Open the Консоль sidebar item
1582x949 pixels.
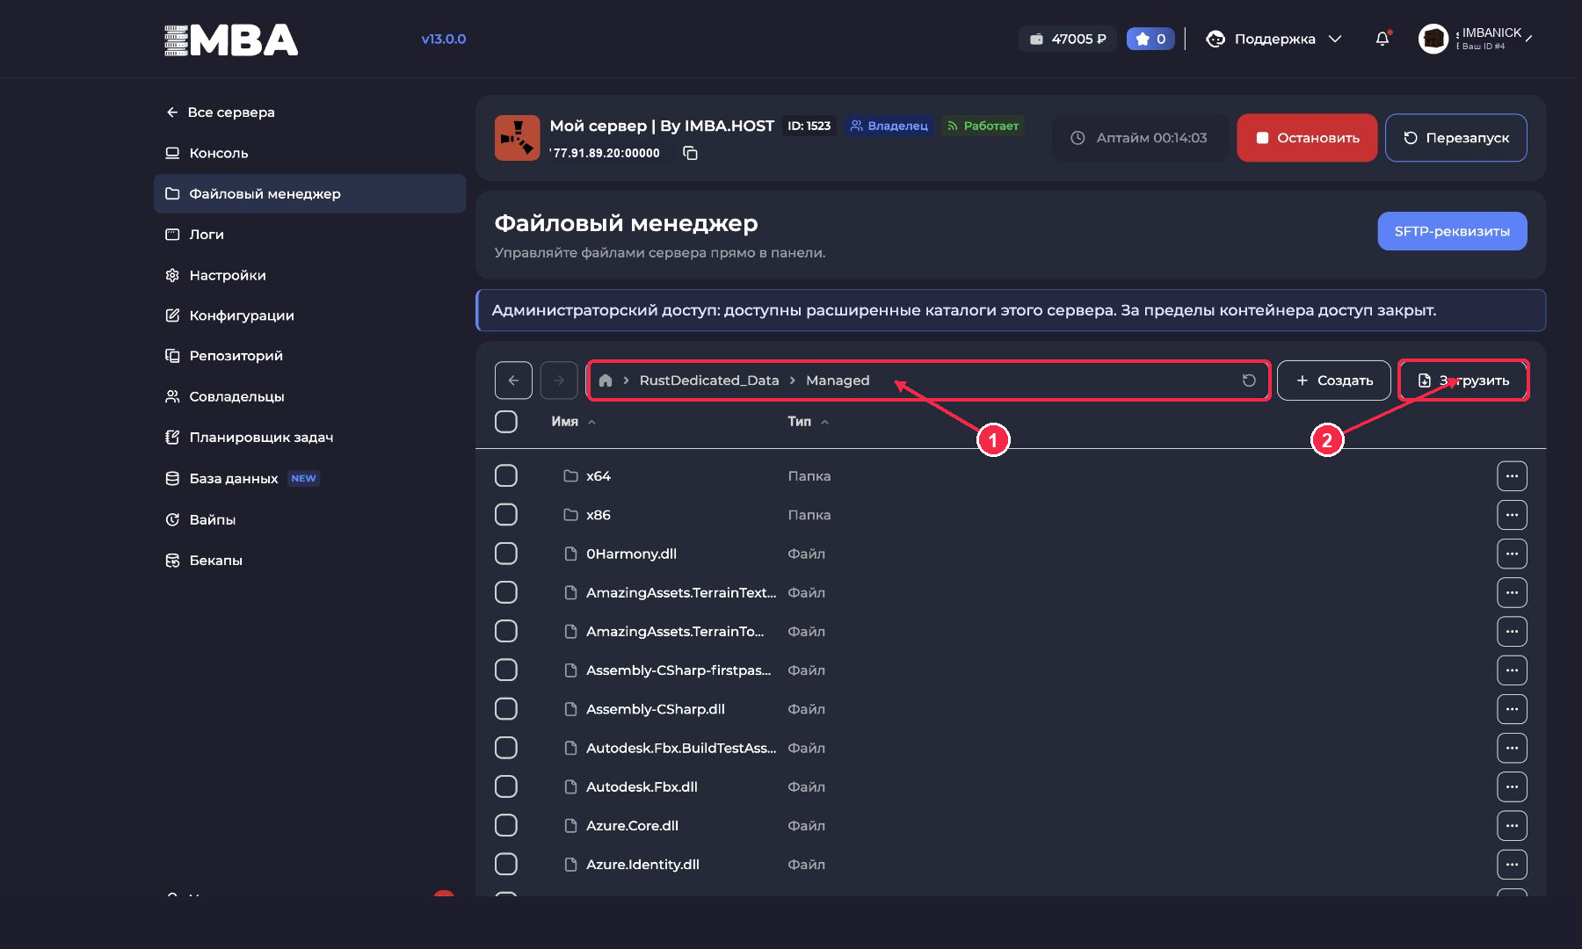click(x=309, y=153)
